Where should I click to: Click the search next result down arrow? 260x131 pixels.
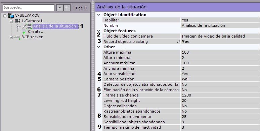point(67,8)
